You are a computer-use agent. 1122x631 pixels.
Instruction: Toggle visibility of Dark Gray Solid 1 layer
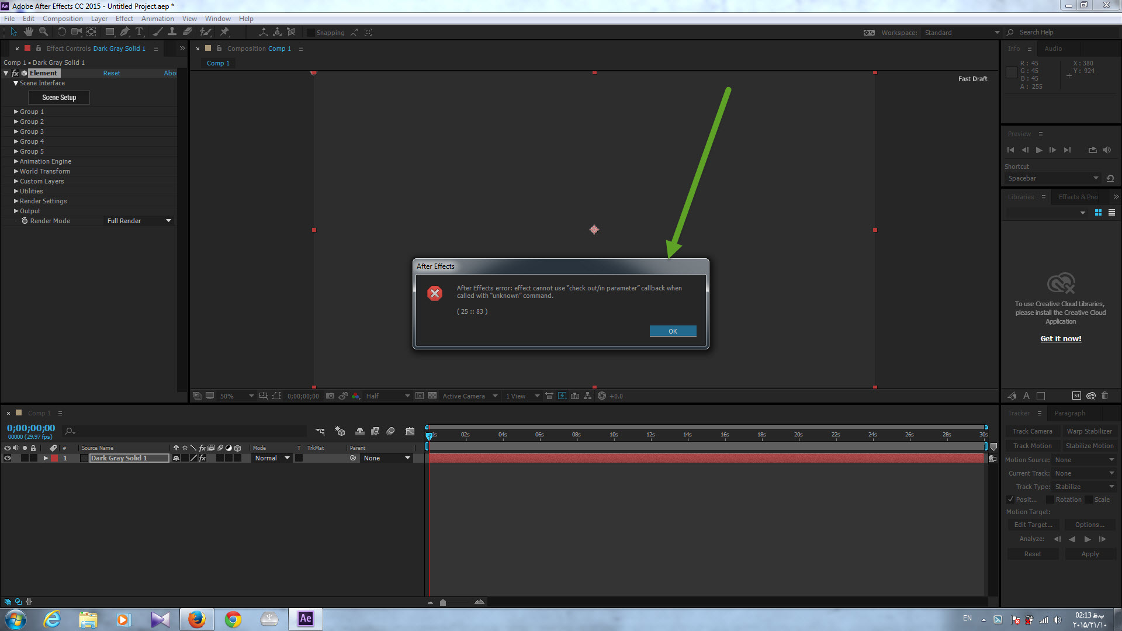pyautogui.click(x=8, y=458)
